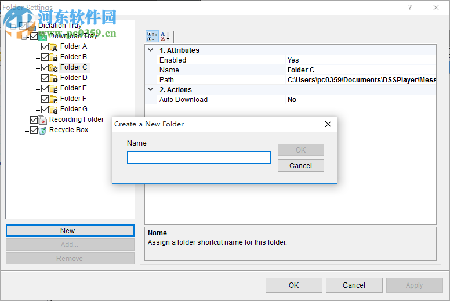This screenshot has width=450, height=301.
Task: Click the Folder G folder icon
Action: pos(53,110)
